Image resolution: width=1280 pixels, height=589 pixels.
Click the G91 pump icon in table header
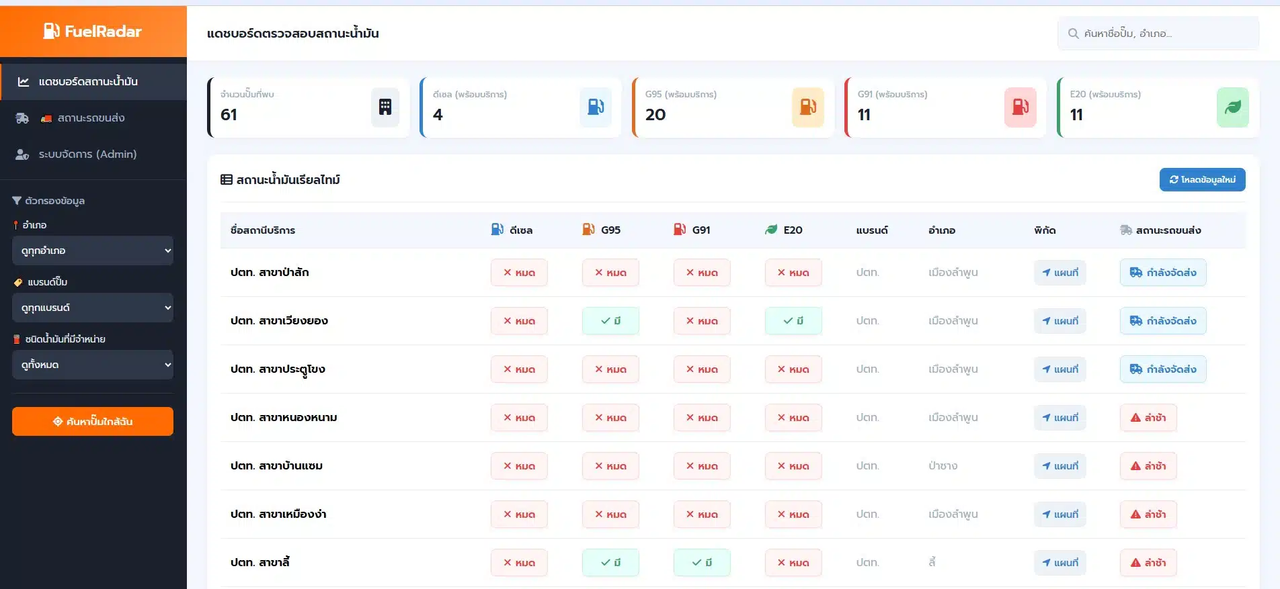[680, 230]
